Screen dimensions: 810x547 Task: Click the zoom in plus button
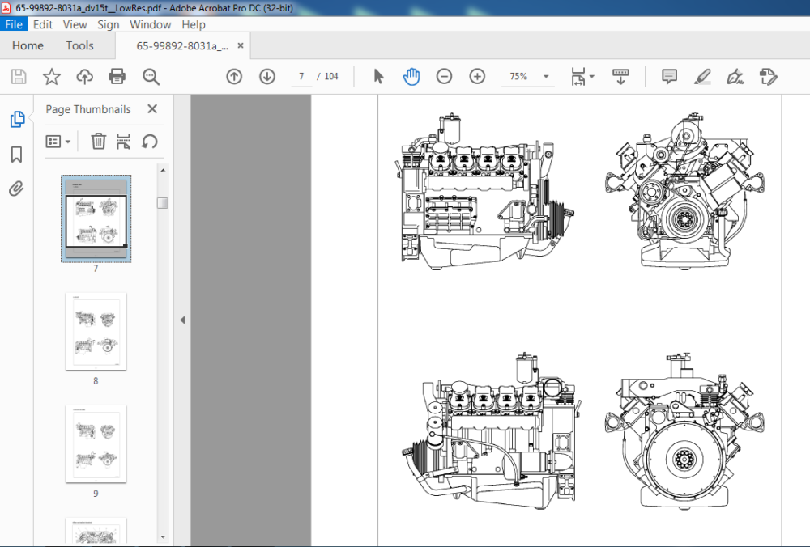[477, 77]
